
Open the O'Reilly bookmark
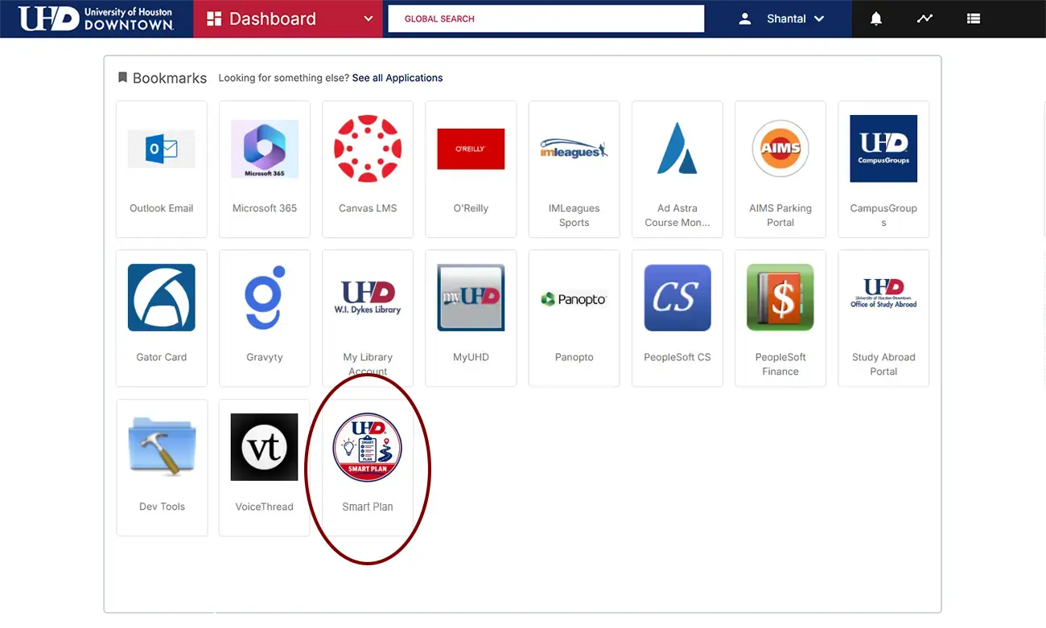coord(471,169)
